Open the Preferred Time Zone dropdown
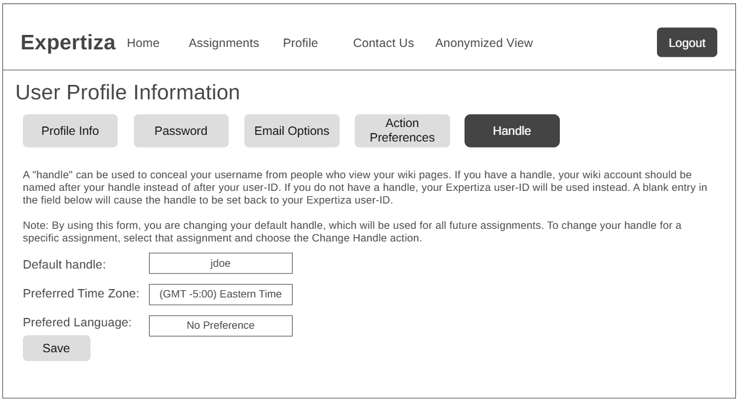Image resolution: width=739 pixels, height=401 pixels. coord(221,294)
